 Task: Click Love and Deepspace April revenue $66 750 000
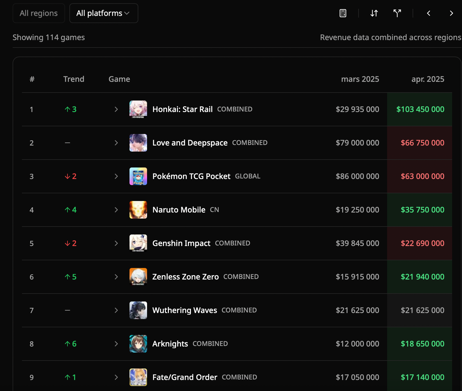[422, 143]
